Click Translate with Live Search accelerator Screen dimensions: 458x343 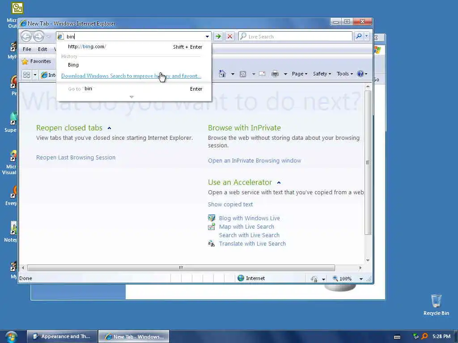[252, 243]
